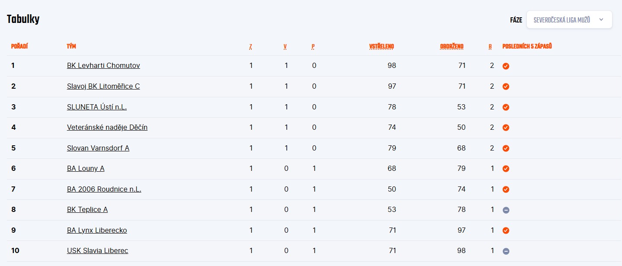This screenshot has height=266, width=622.
Task: Click the last-match icon for Veteránské naděje Děčín
Action: (x=506, y=128)
